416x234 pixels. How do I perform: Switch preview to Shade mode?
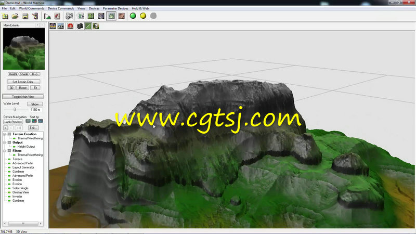tap(24, 74)
